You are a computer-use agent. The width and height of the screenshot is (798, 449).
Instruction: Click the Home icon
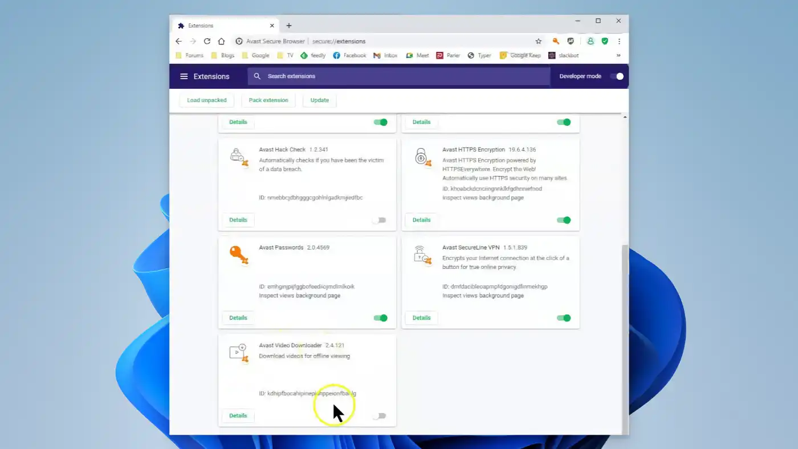point(222,41)
